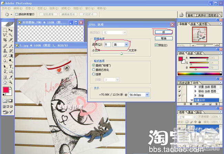Select the Dodge tool
Screen dimensions: 224x154
pos(10,61)
